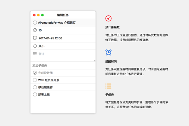
Task: Click the subtask text 移动端兼容
Action: pos(45,87)
